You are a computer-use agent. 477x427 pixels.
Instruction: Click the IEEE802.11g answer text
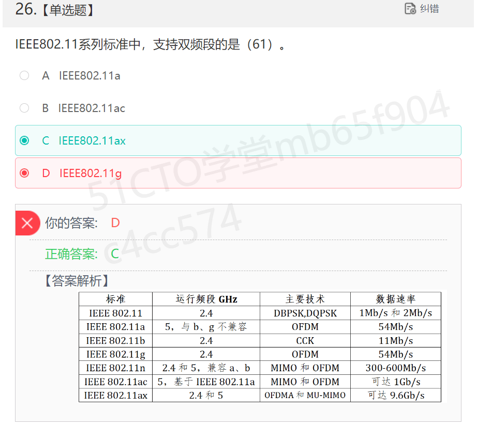(x=91, y=173)
